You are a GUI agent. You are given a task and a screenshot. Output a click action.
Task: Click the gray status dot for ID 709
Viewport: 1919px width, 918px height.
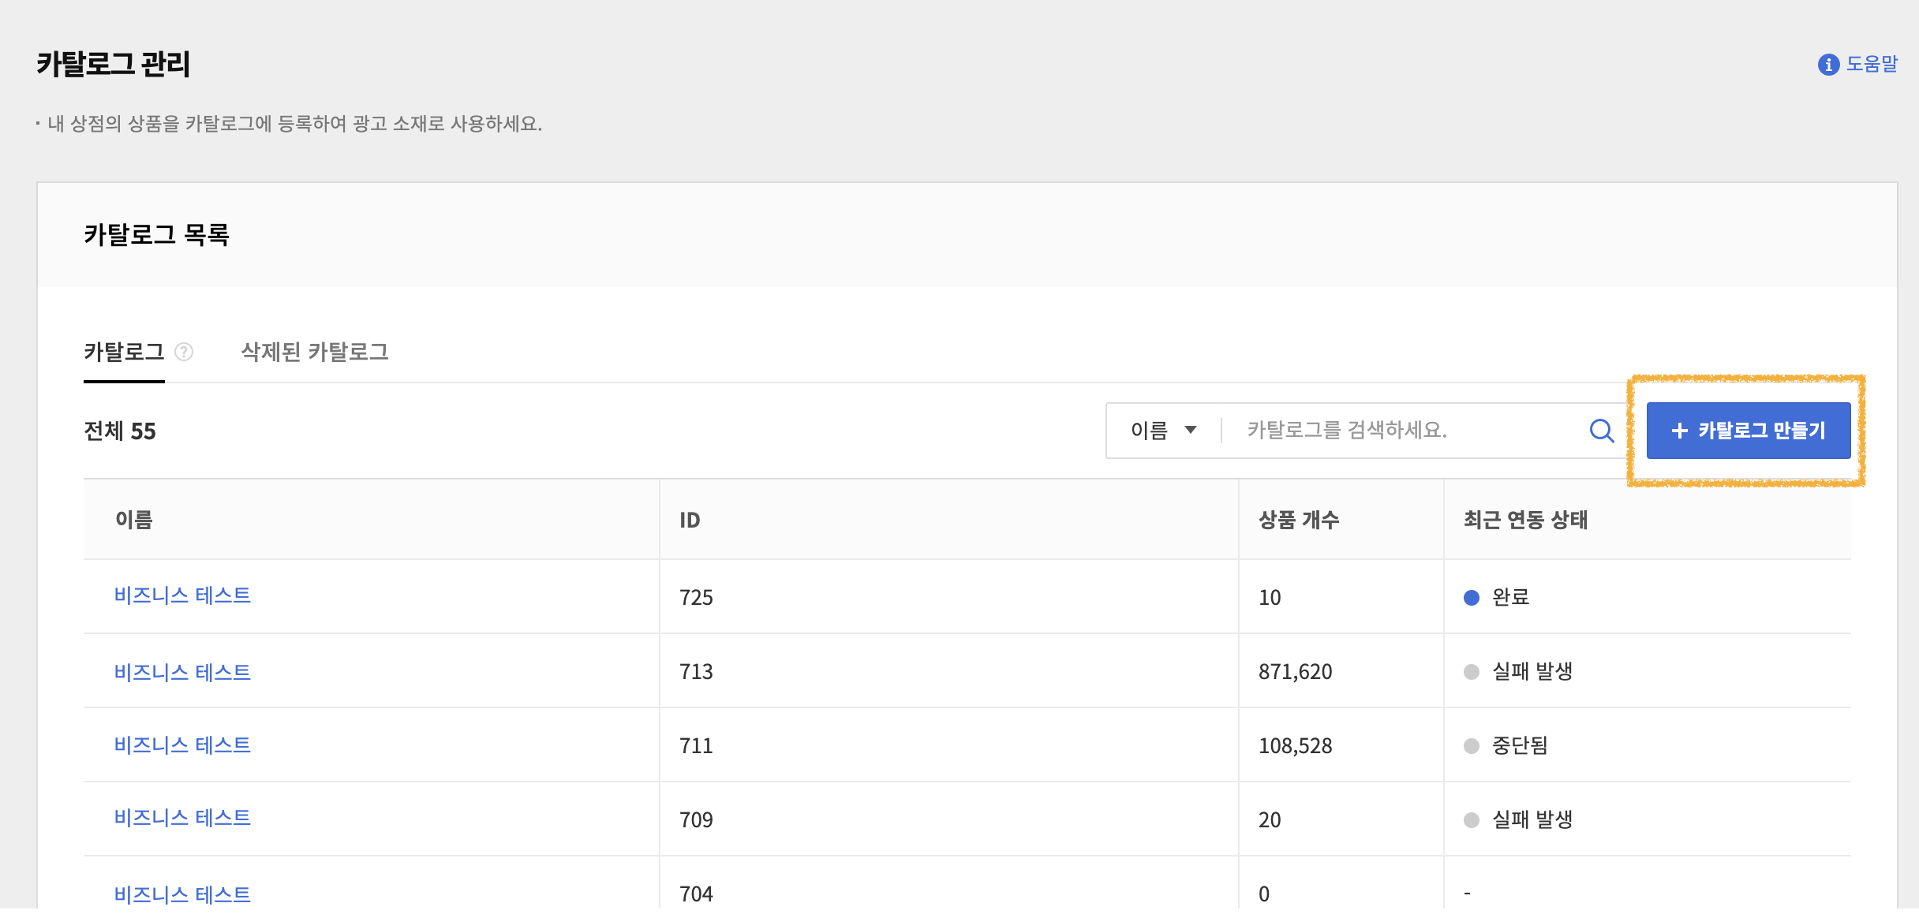[1471, 820]
